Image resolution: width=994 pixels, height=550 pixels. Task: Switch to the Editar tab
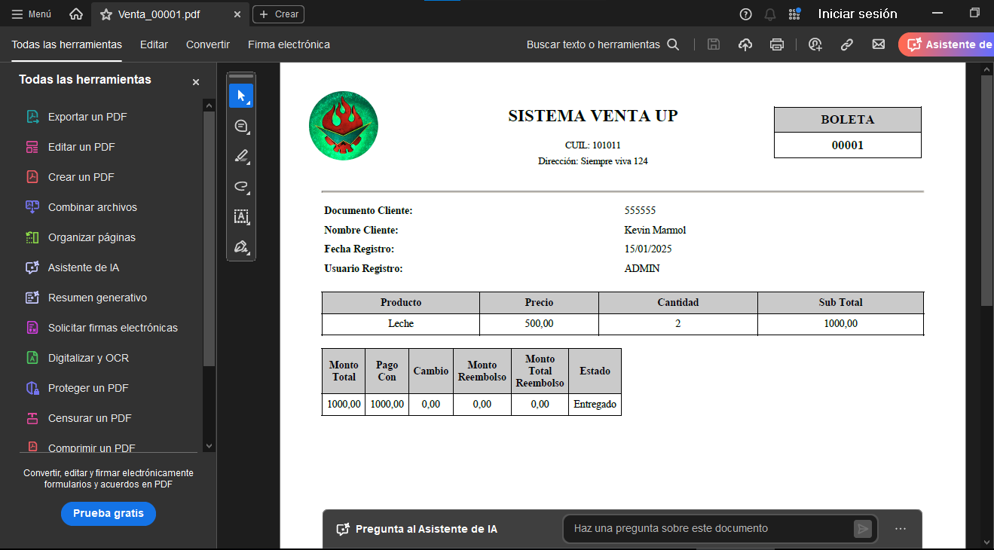coord(154,44)
